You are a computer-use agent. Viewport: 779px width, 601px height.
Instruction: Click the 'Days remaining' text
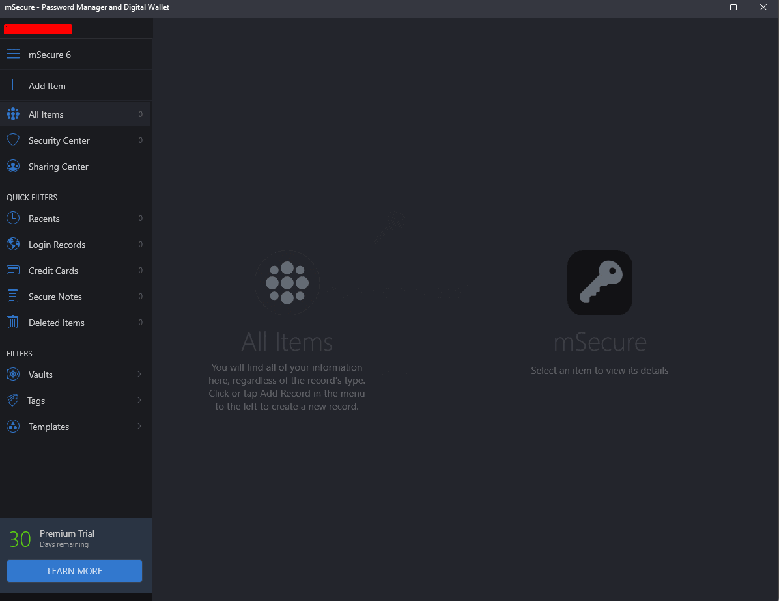click(64, 544)
